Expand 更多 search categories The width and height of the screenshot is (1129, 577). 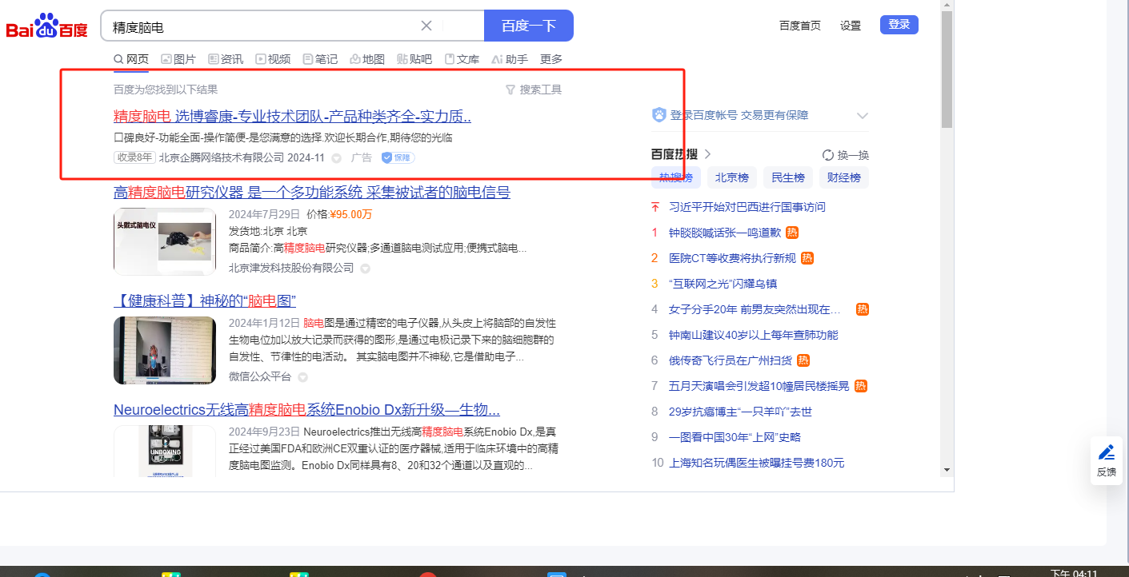coord(551,59)
